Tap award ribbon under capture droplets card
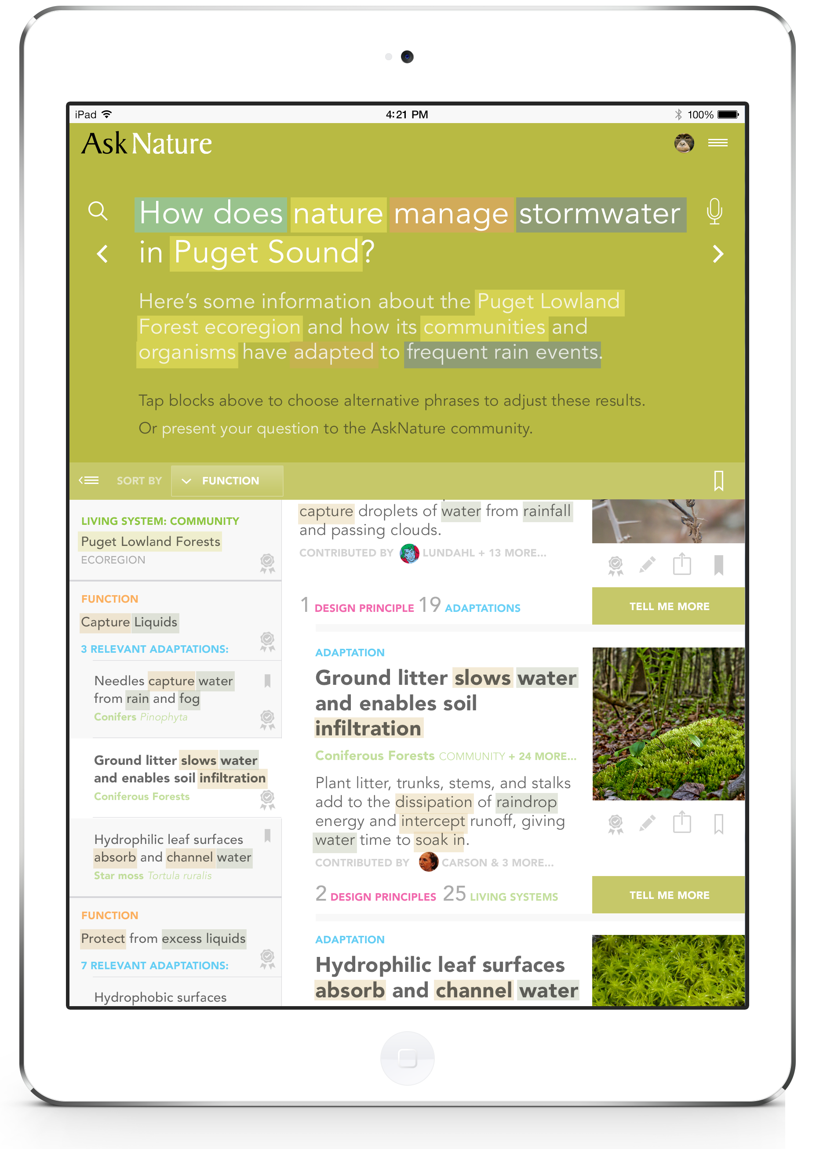Viewport: 816px width, 1149px height. [x=616, y=566]
